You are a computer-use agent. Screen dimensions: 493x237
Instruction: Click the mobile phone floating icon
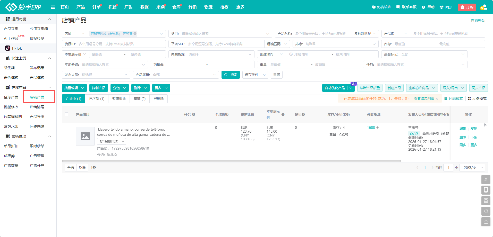tap(486, 190)
